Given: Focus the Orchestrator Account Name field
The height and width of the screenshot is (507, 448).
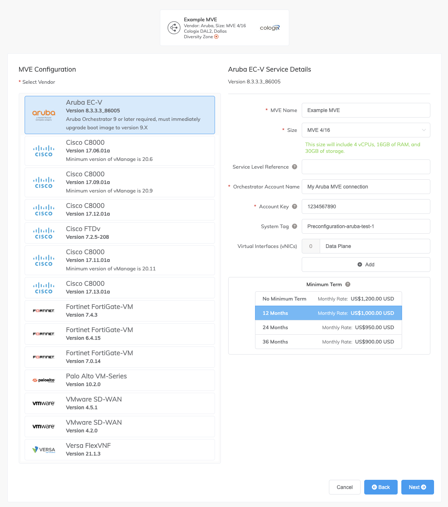Looking at the screenshot, I should 366,187.
